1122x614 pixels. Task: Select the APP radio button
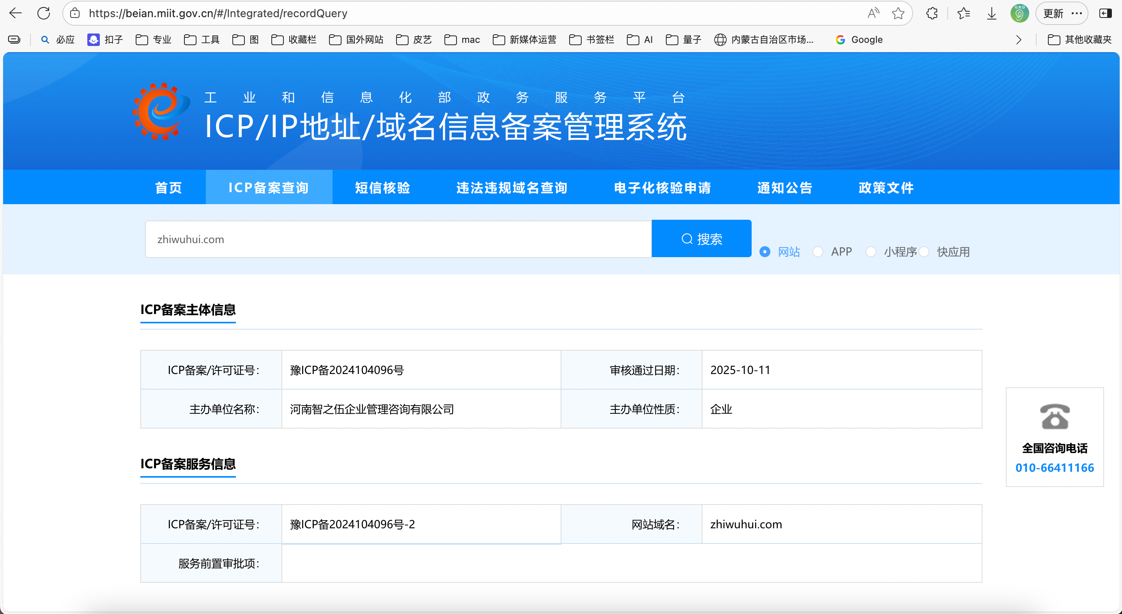click(818, 252)
